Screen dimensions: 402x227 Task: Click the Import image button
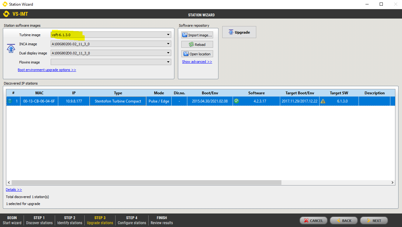pos(197,35)
